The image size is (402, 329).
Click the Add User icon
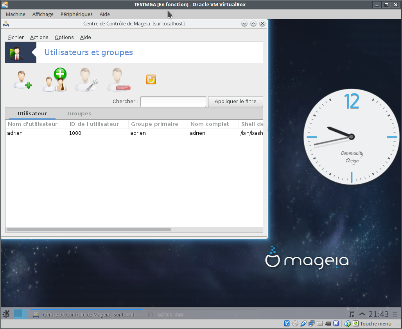pyautogui.click(x=23, y=80)
